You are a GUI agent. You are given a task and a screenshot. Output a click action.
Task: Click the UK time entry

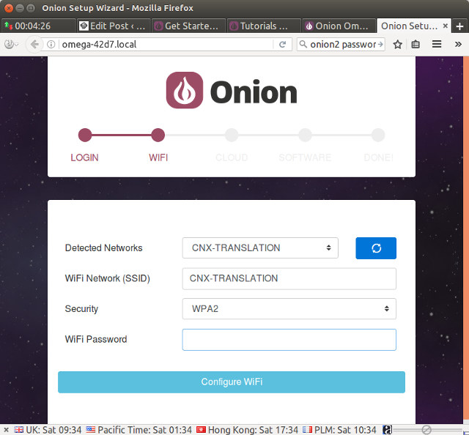pyautogui.click(x=48, y=430)
